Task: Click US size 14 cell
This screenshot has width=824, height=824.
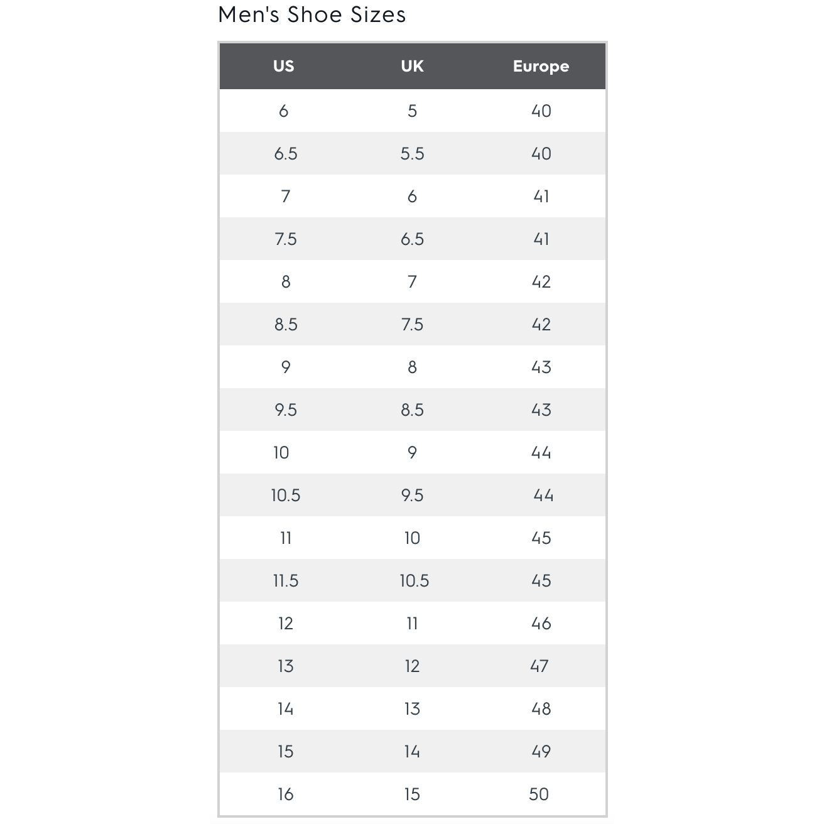Action: pyautogui.click(x=286, y=709)
